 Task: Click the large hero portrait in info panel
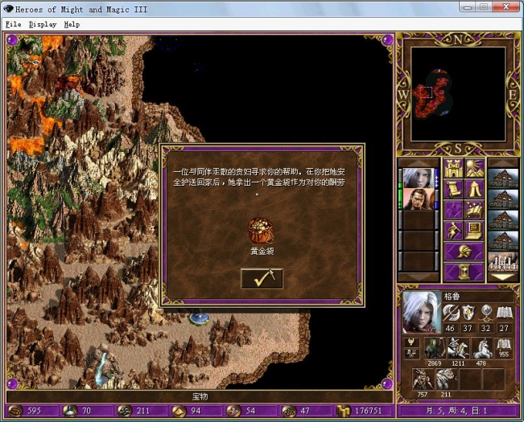point(422,312)
